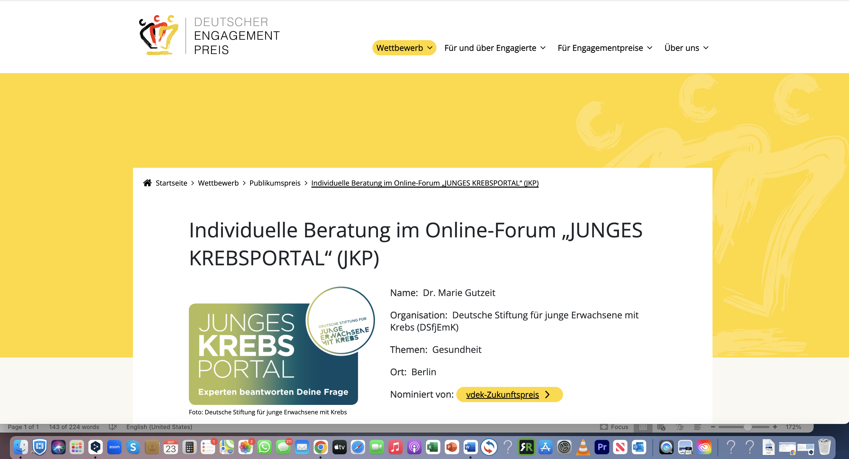Open Finder from the dock
This screenshot has height=459, width=849.
21,447
